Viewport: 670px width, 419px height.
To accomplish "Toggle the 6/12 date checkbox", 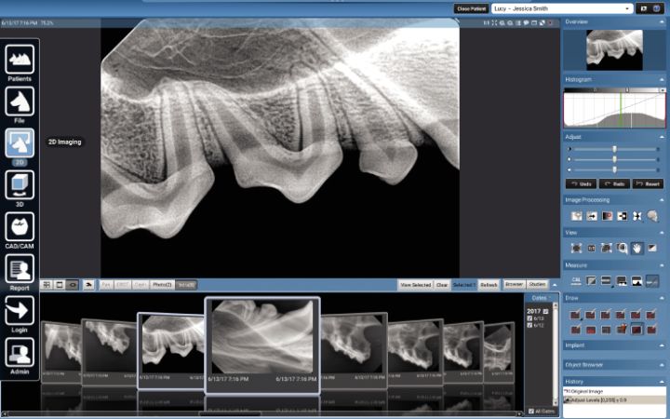I will pyautogui.click(x=529, y=326).
